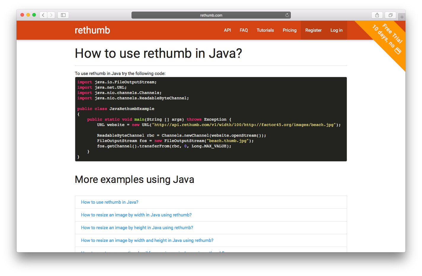Show all tabs with the tab overview icon
Image resolution: width=422 pixels, height=276 pixels.
coord(390,15)
